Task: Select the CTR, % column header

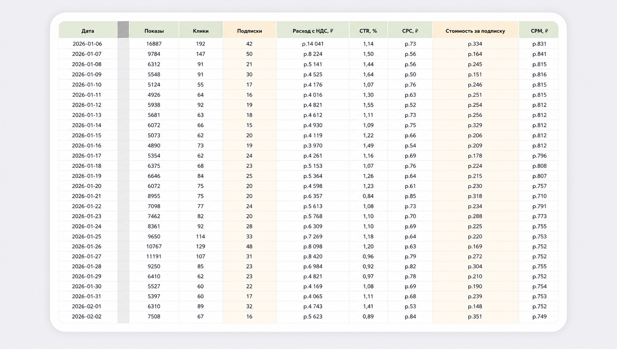Action: [368, 31]
